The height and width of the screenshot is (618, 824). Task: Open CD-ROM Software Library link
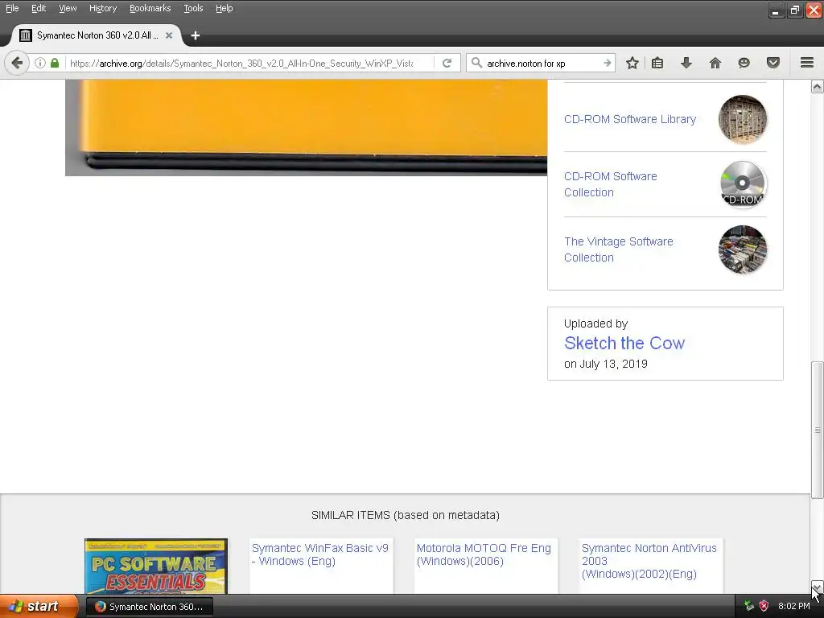click(x=629, y=119)
